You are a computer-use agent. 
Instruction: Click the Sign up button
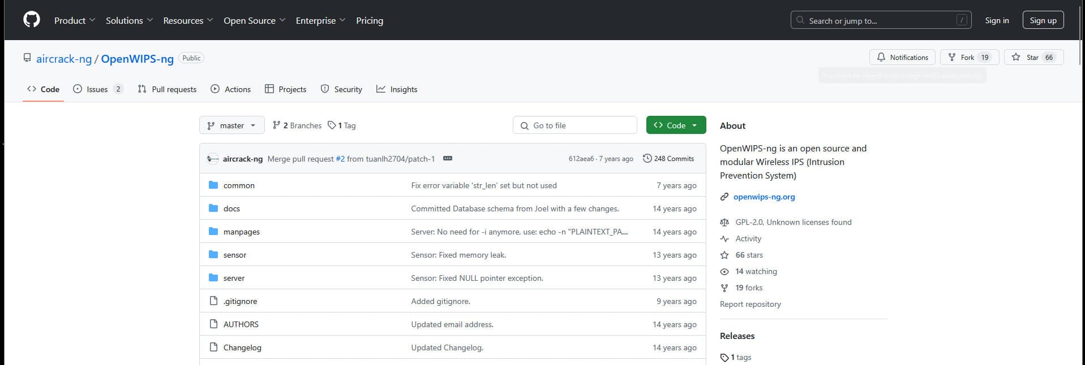1043,20
